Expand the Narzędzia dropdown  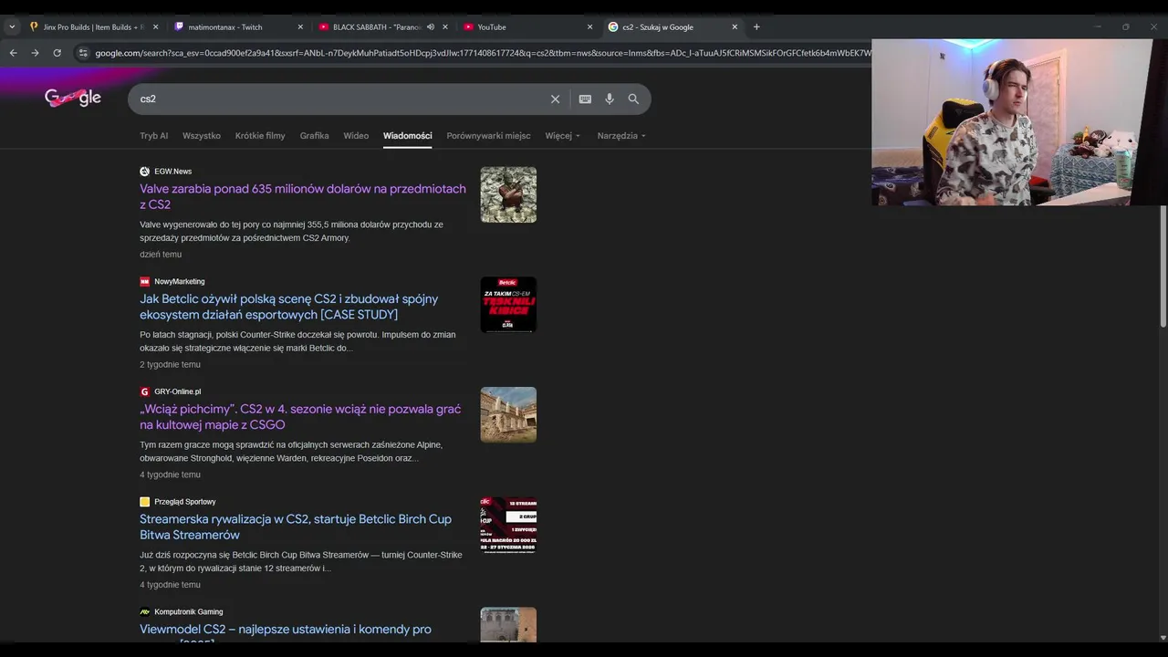pos(621,135)
